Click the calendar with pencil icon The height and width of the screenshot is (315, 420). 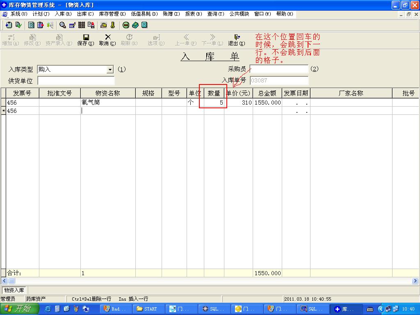pos(72,25)
